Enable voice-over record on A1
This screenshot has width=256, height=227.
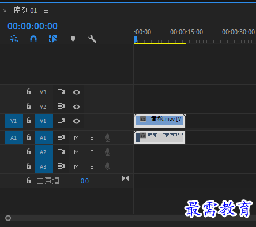point(107,138)
